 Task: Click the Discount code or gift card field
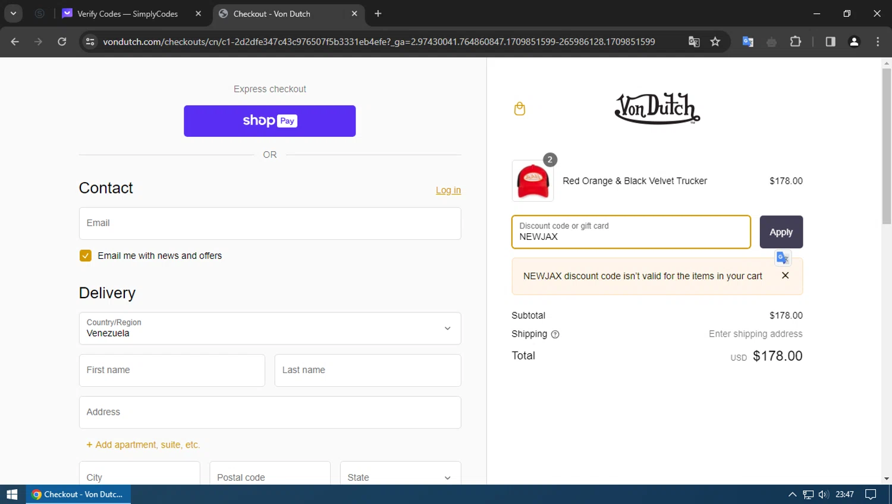[631, 232]
